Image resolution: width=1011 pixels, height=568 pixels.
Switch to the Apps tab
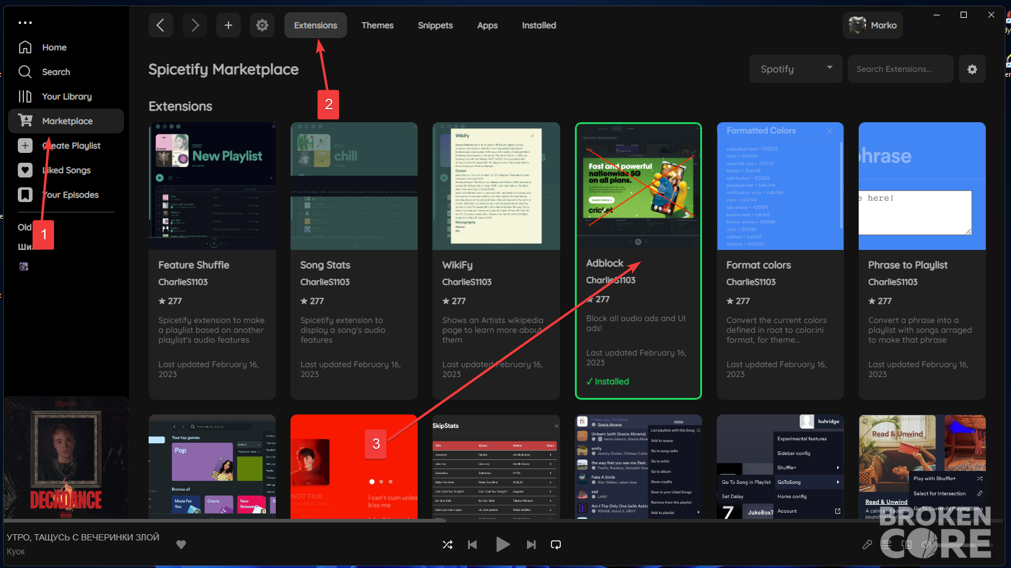(488, 25)
